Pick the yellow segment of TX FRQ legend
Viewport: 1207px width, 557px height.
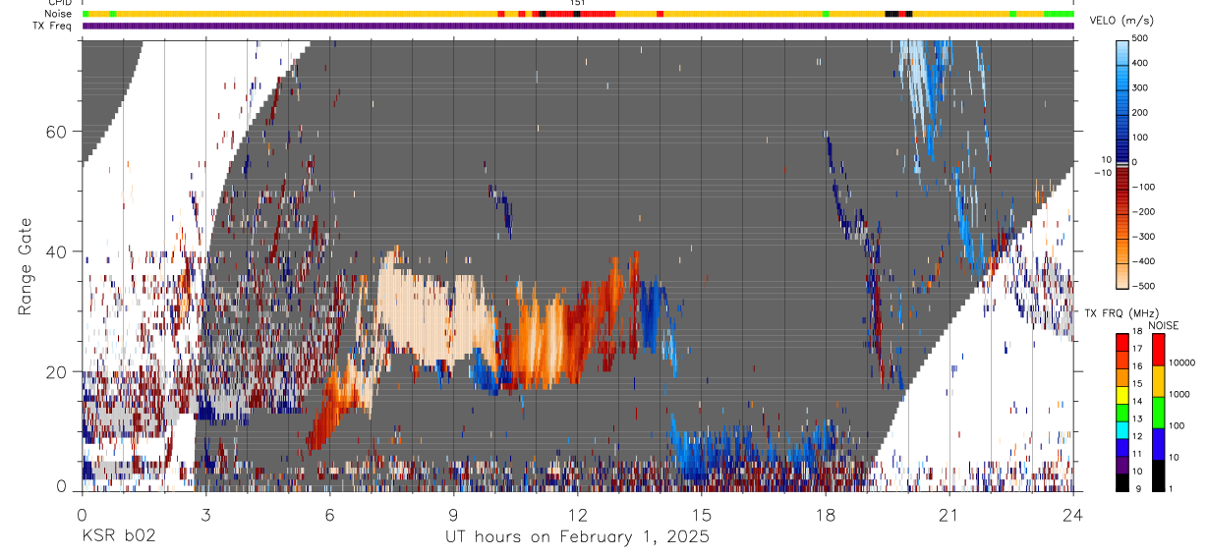click(x=1122, y=393)
